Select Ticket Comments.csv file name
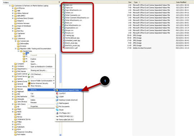 [x=73, y=15]
